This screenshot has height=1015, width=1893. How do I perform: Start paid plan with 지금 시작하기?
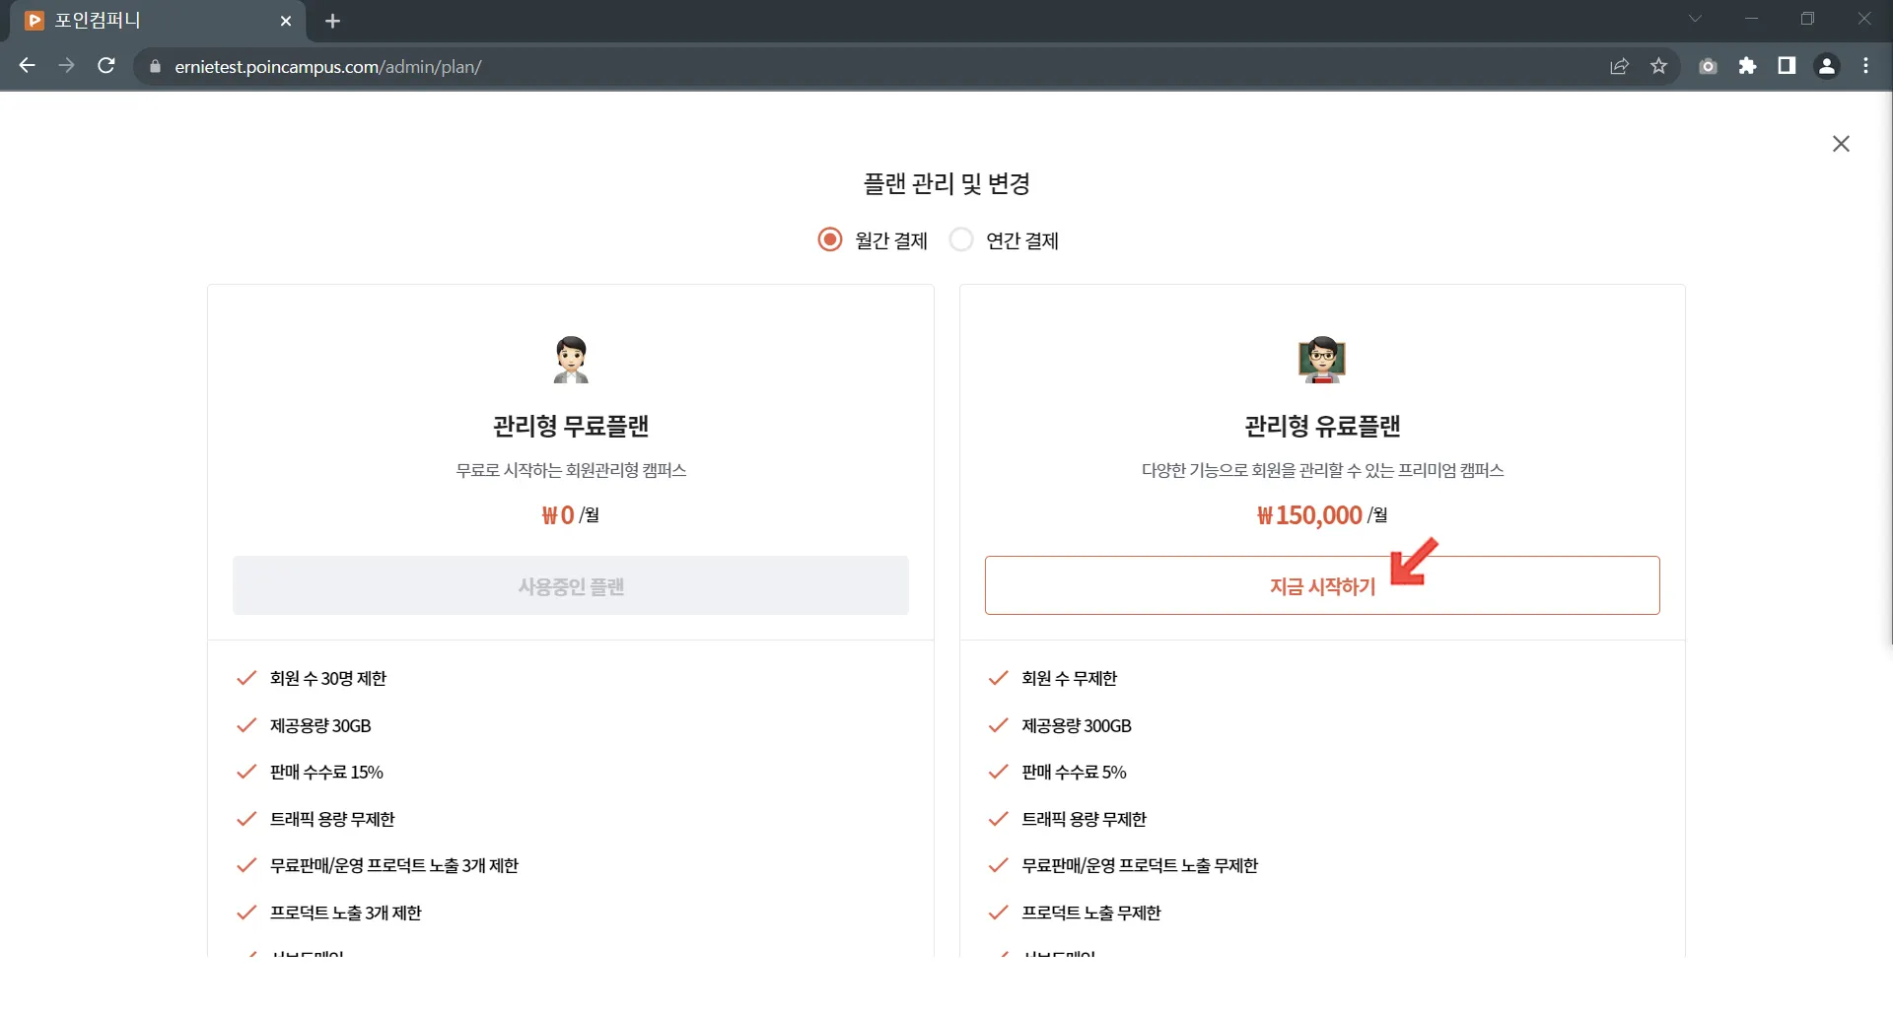pyautogui.click(x=1322, y=585)
